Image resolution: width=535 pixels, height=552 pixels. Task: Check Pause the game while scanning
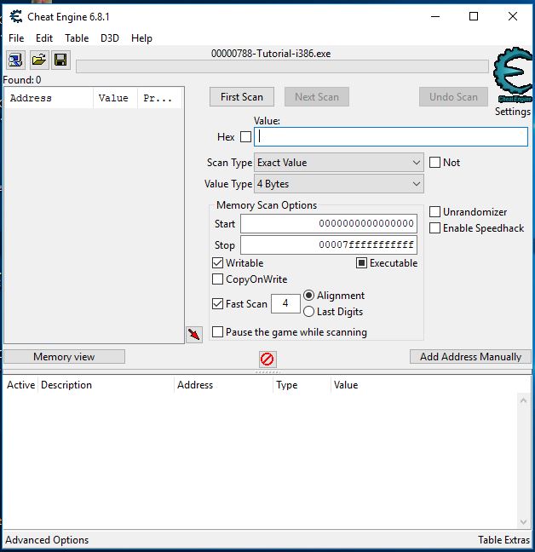[217, 331]
